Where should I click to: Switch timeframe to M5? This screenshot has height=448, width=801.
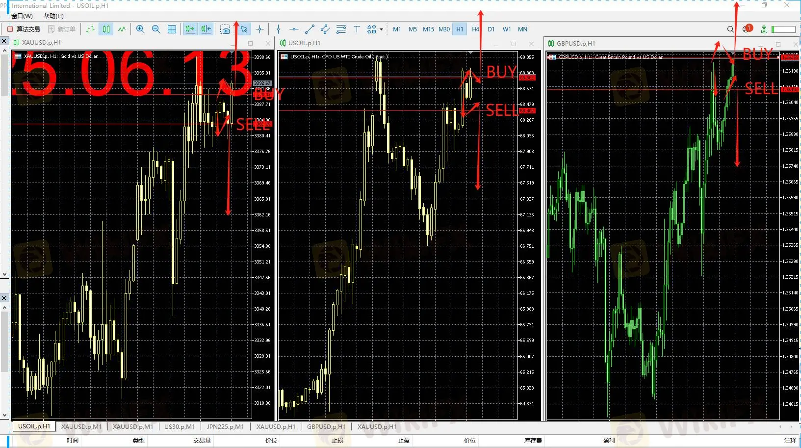[x=413, y=29]
